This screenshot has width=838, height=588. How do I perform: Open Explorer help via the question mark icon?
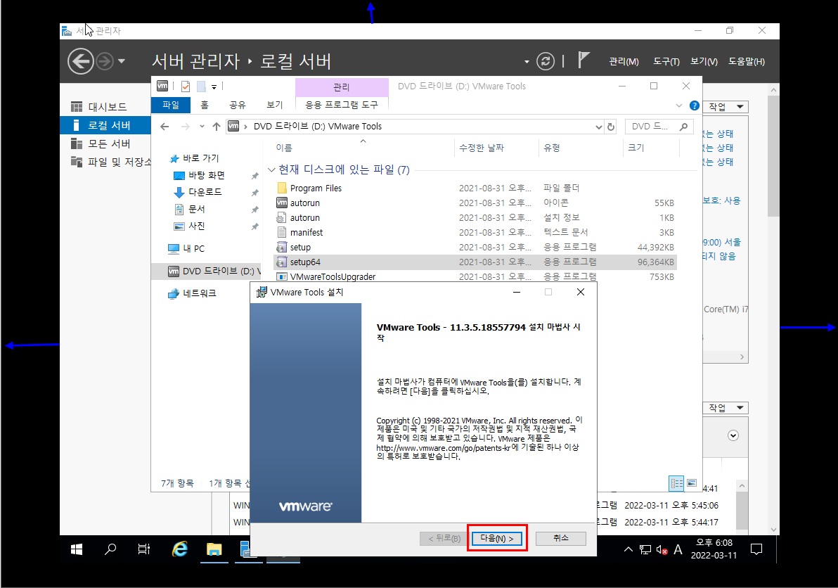695,106
